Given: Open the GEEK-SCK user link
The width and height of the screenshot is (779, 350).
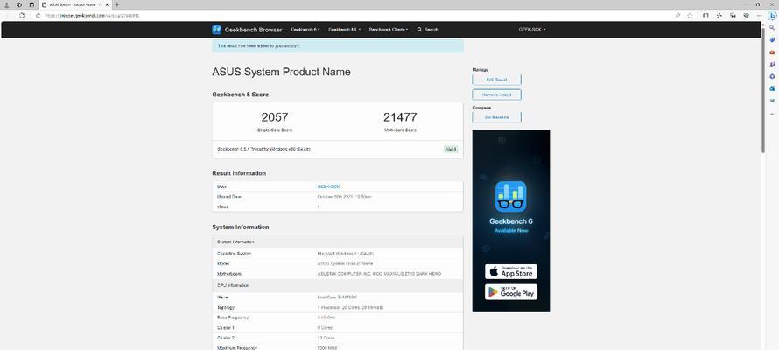Looking at the screenshot, I should (x=328, y=186).
